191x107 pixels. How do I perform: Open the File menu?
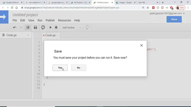pos(15,21)
